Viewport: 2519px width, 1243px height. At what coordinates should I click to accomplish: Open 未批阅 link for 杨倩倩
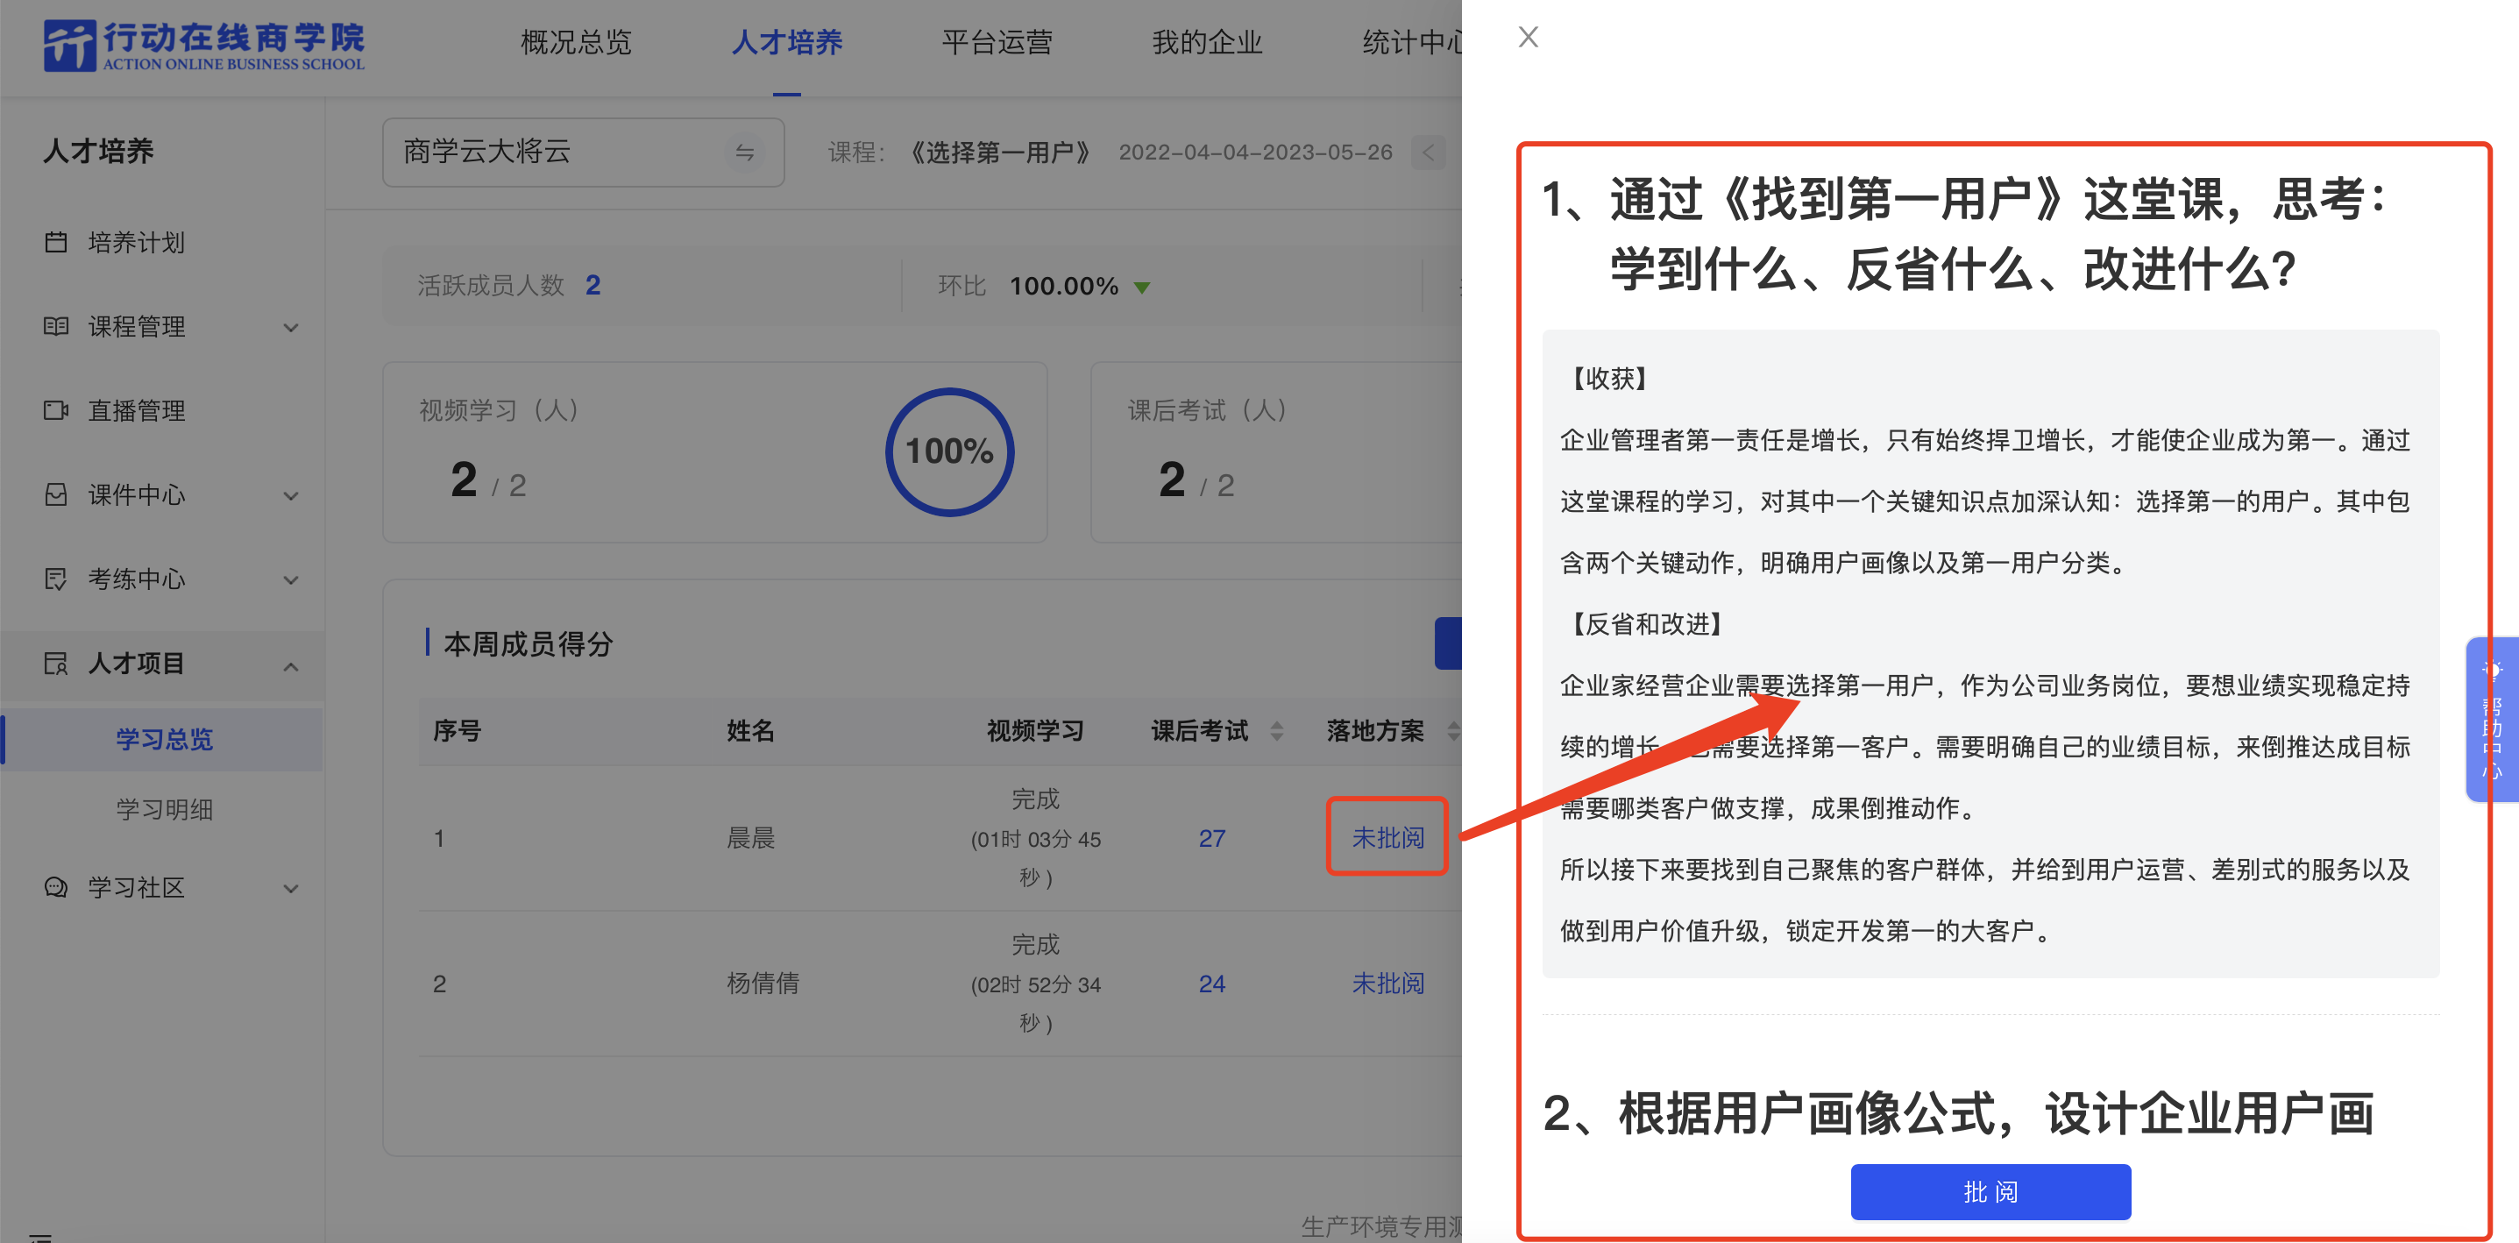coord(1387,983)
